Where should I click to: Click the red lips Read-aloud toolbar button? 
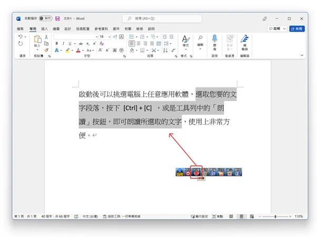[196, 172]
